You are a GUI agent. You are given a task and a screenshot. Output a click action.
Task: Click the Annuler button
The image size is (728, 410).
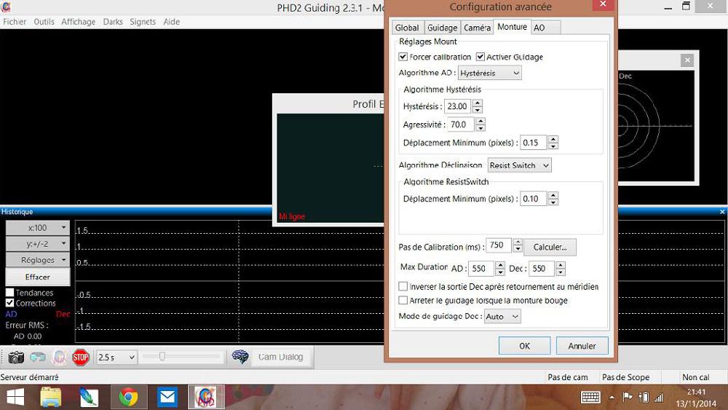click(582, 346)
